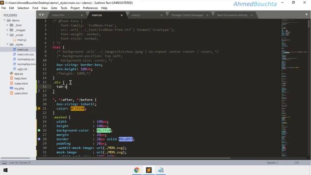Click the Line 16, Column 8 status text
311x175 pixels.
pyautogui.click(x=20, y=162)
